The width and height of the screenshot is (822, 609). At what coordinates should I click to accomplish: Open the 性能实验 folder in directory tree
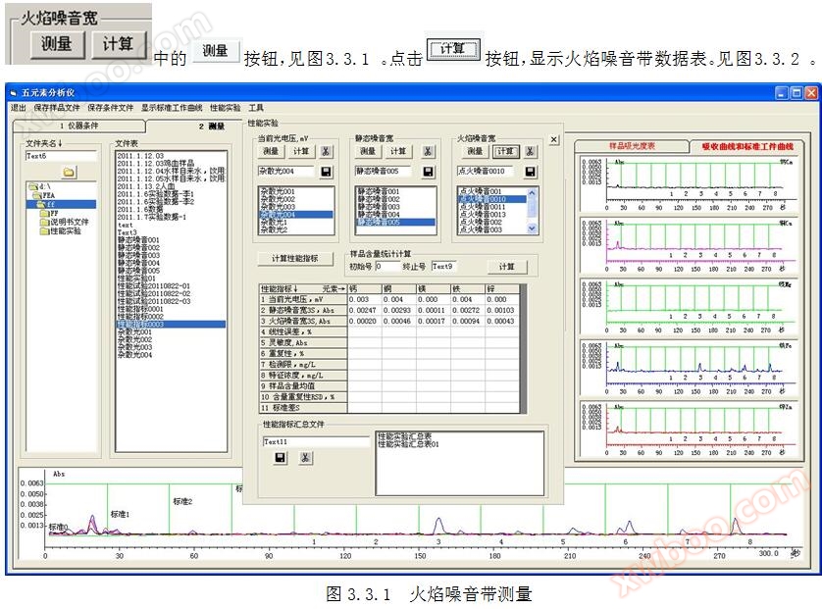[x=66, y=230]
